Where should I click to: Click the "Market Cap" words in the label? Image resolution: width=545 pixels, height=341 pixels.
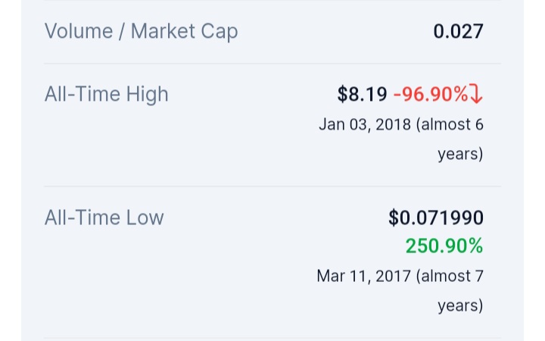coord(184,32)
